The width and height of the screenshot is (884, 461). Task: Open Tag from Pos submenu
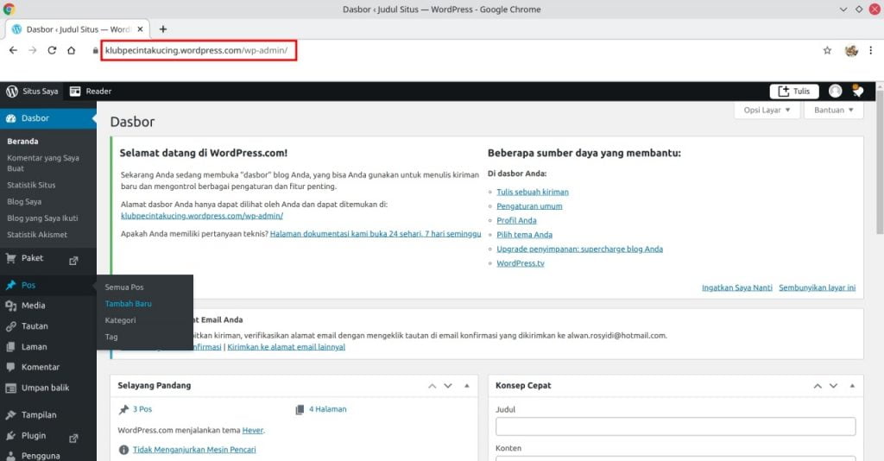(111, 337)
